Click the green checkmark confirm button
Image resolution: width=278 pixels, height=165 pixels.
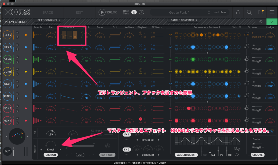(x=270, y=22)
